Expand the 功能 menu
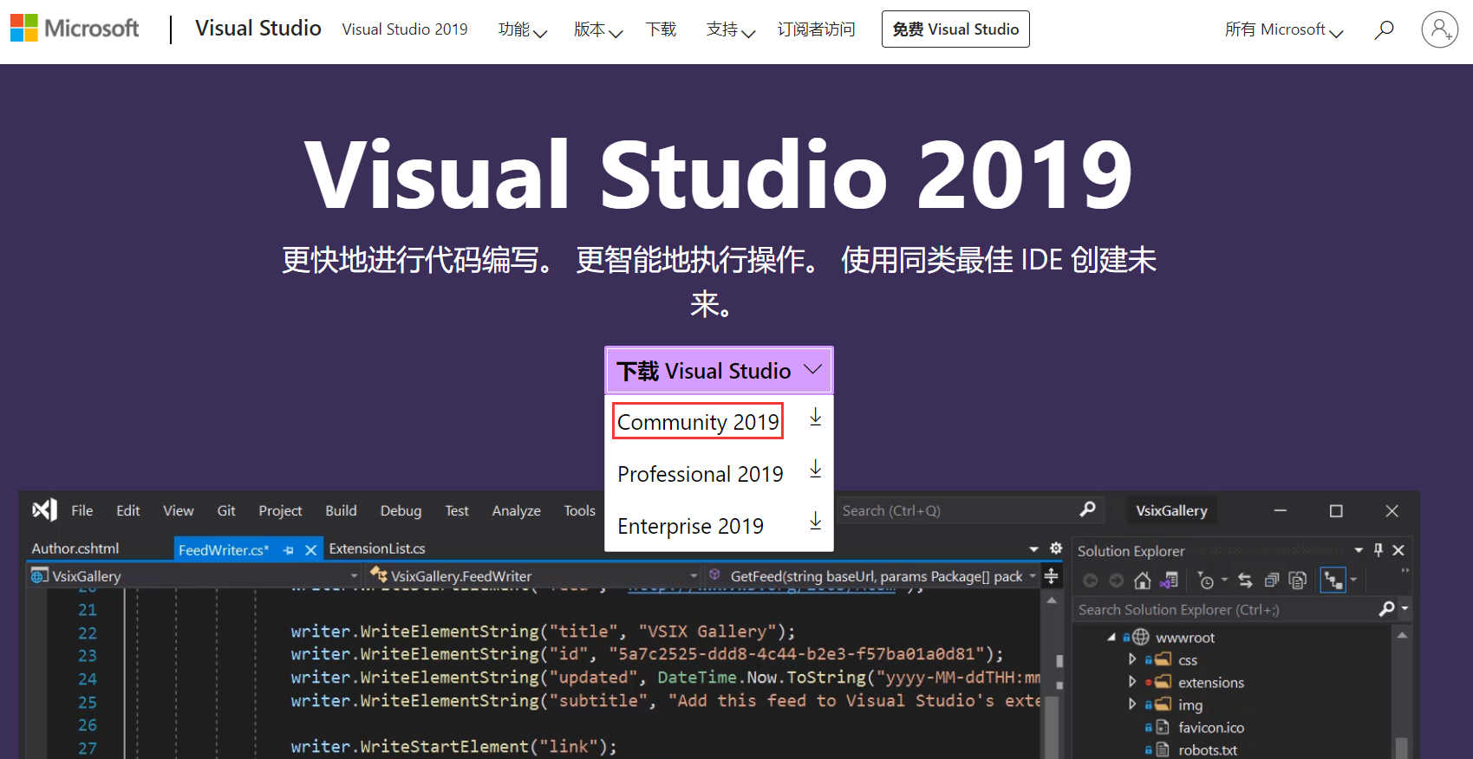 click(x=523, y=29)
